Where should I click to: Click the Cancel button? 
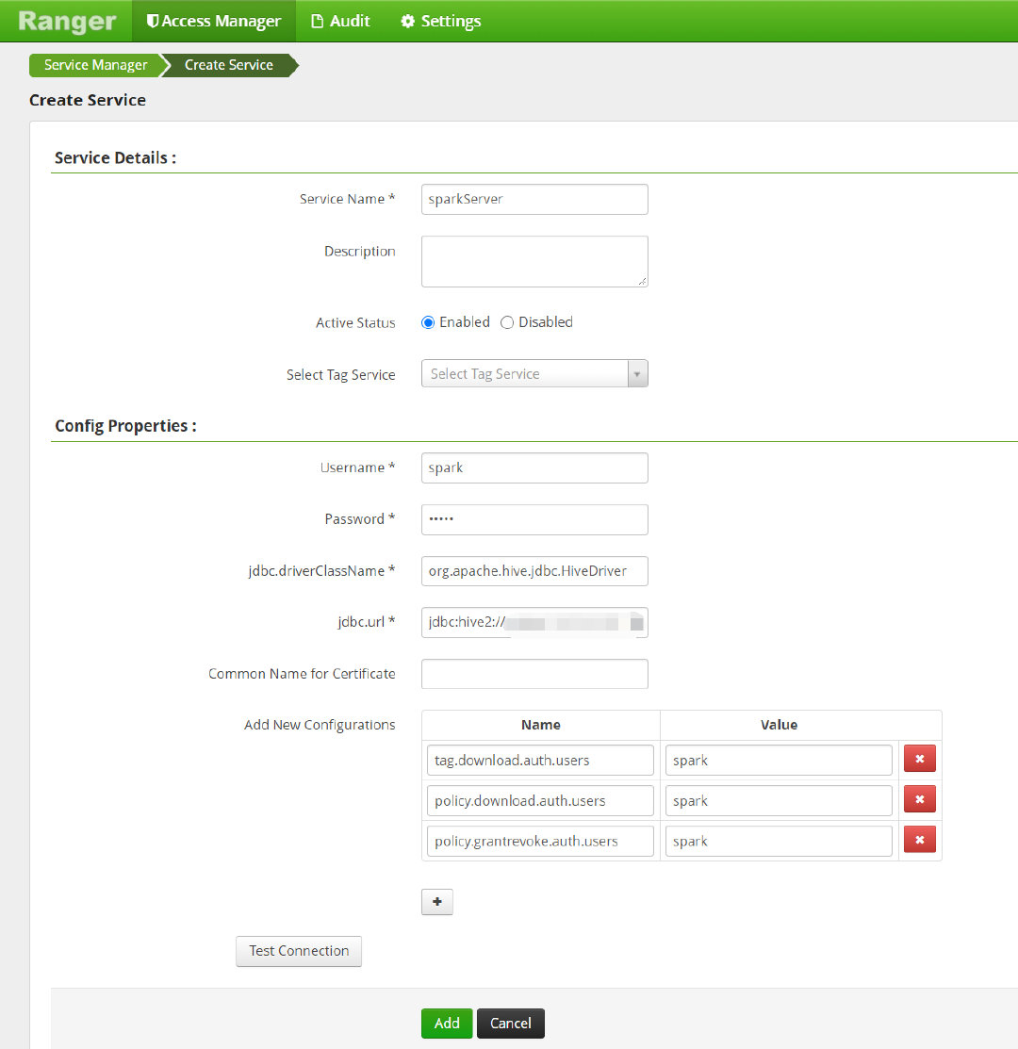(510, 1023)
